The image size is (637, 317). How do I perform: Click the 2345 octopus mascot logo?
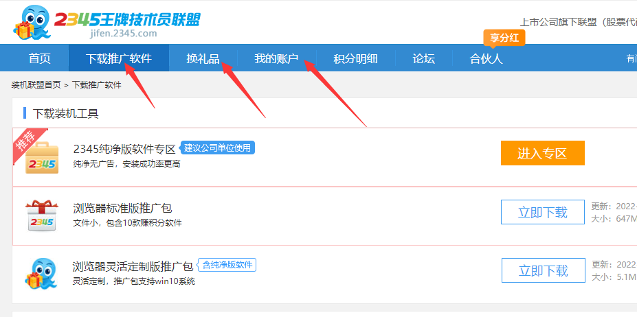click(33, 22)
